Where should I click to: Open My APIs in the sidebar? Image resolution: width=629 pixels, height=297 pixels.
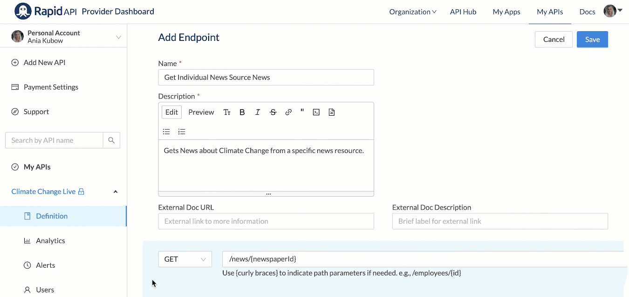point(37,167)
